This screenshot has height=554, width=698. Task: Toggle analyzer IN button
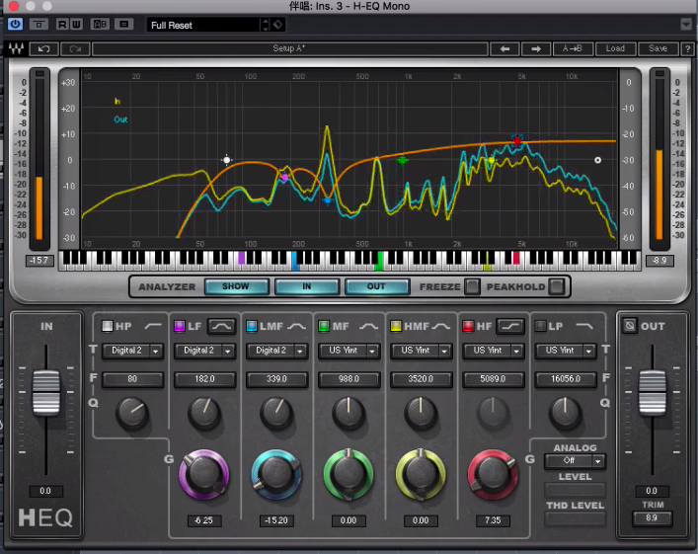pos(307,286)
